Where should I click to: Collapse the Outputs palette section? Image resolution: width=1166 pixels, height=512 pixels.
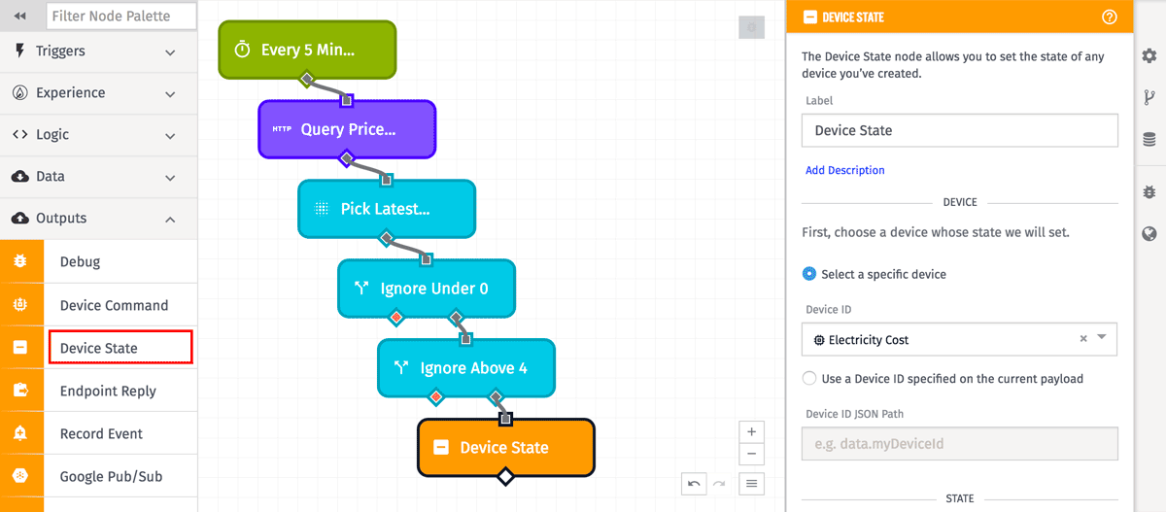pyautogui.click(x=98, y=219)
